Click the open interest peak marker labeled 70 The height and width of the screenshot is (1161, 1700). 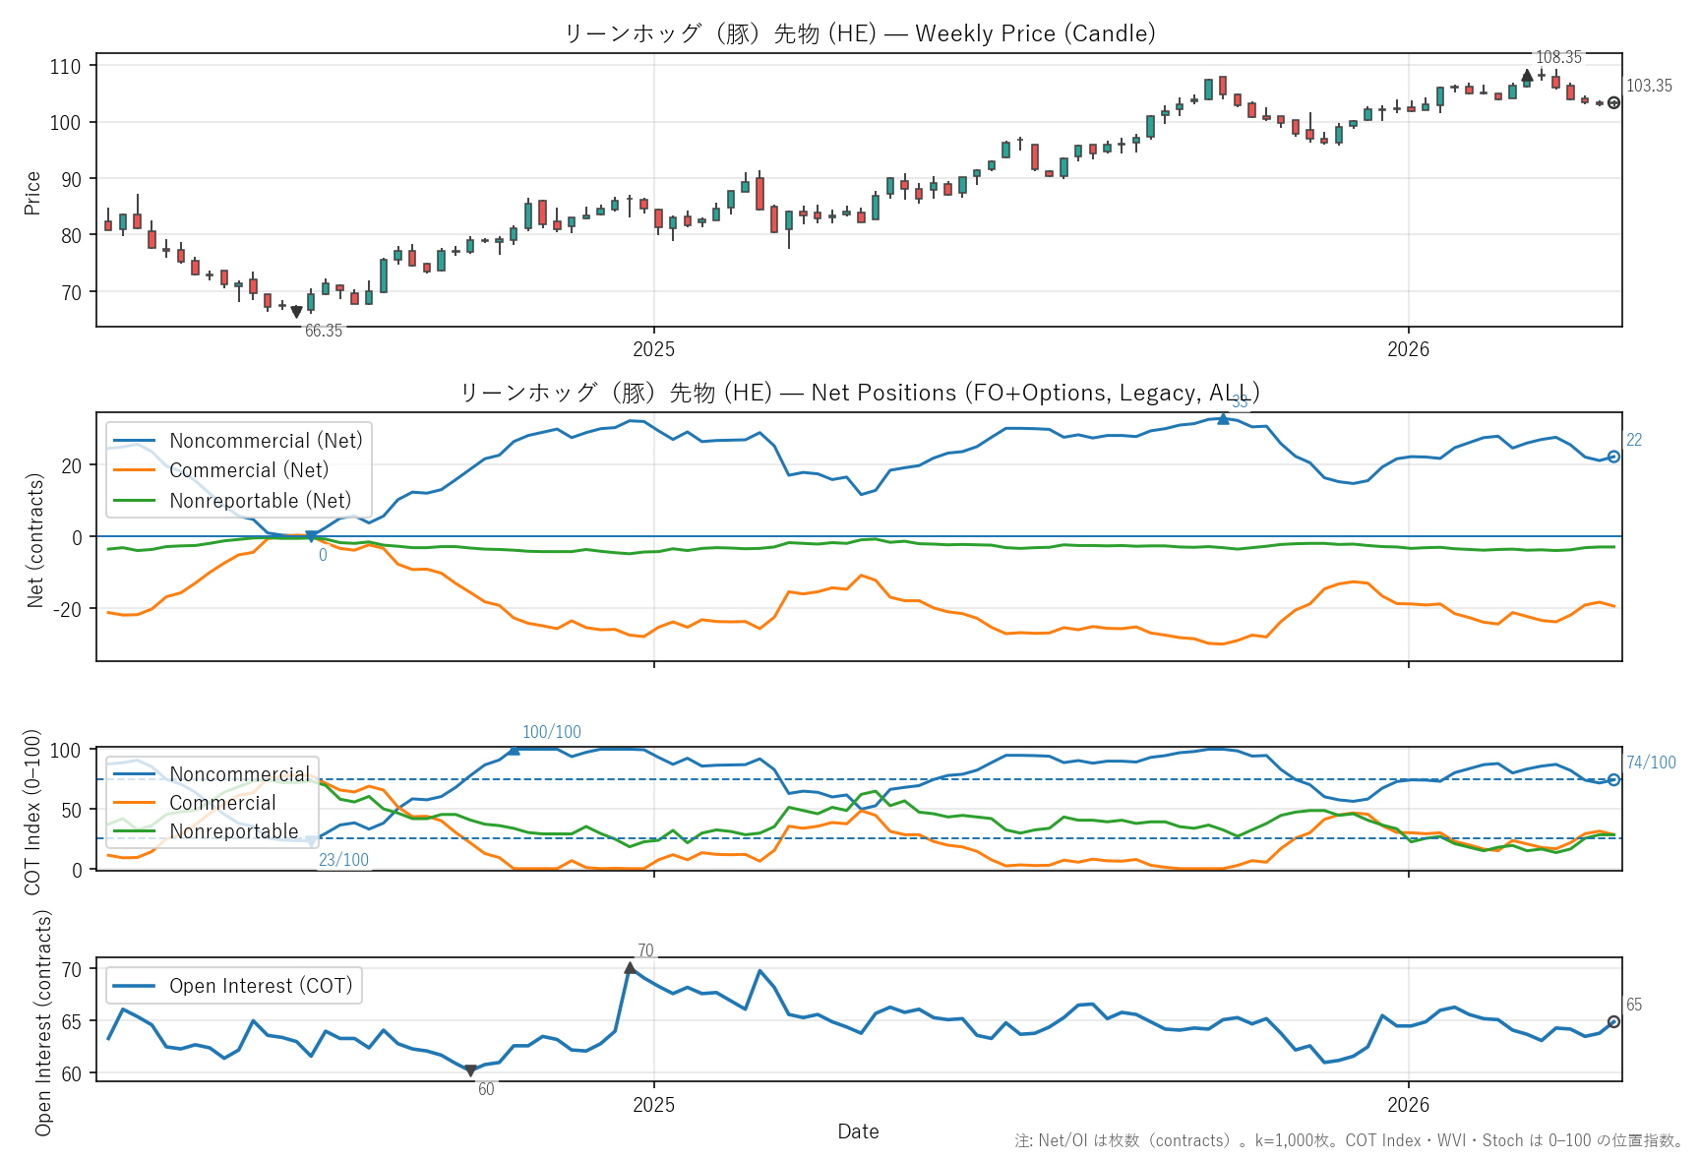click(630, 969)
